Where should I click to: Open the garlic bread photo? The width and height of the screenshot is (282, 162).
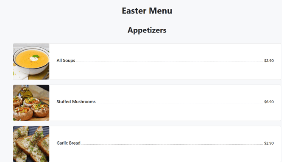[x=31, y=144]
